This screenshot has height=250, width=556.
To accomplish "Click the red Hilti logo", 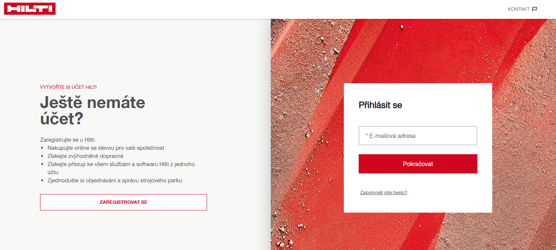I will [x=30, y=9].
